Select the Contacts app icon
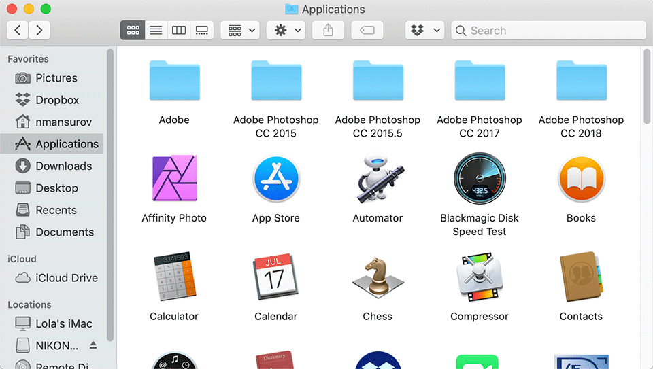The image size is (653, 369). click(582, 276)
